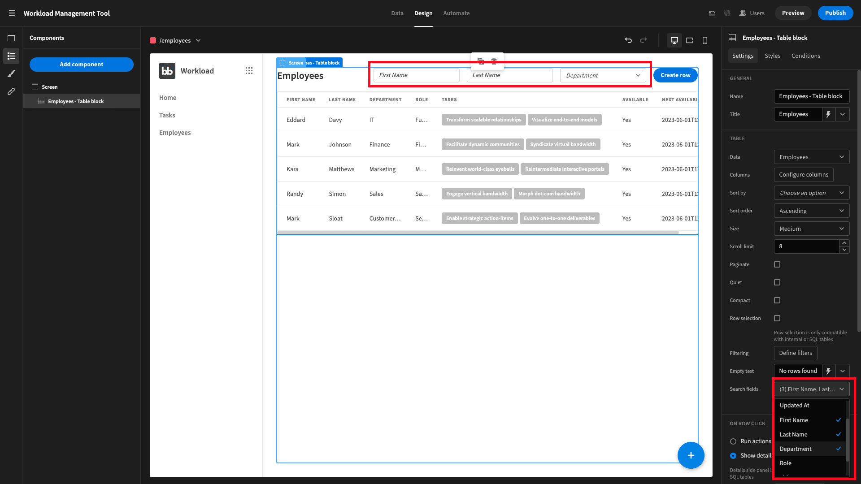861x484 pixels.
Task: Open the hamburger menu
Action: pyautogui.click(x=12, y=13)
